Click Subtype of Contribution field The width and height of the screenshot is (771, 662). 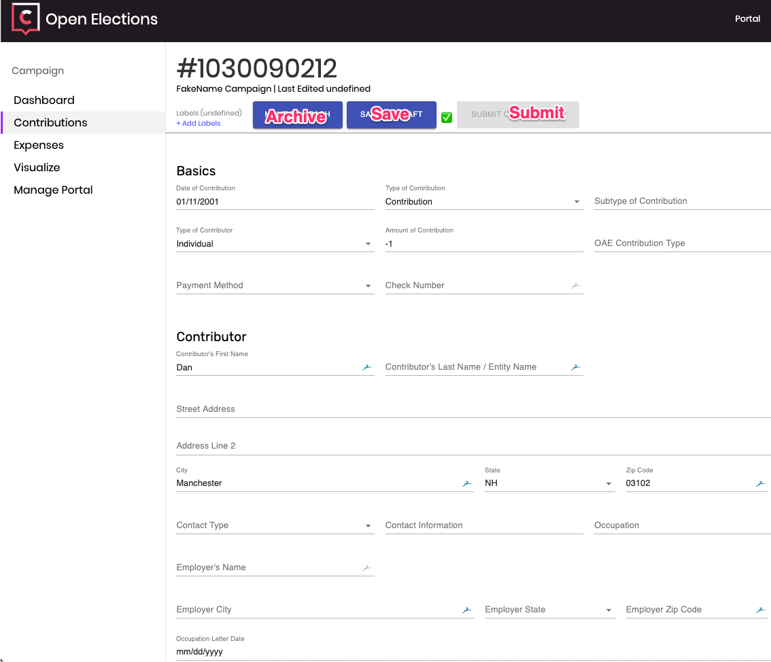pyautogui.click(x=683, y=201)
